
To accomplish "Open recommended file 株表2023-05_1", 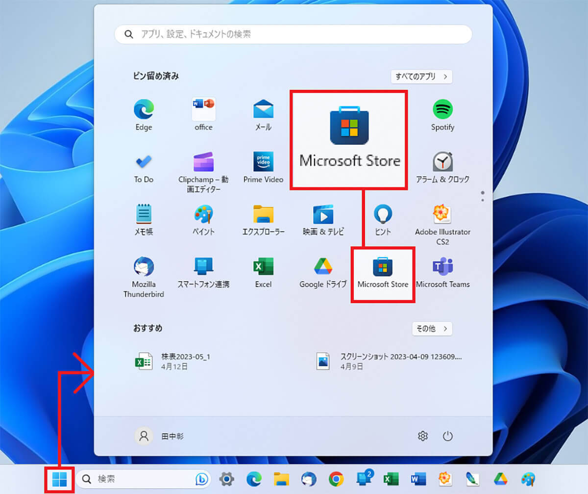I will pyautogui.click(x=173, y=361).
